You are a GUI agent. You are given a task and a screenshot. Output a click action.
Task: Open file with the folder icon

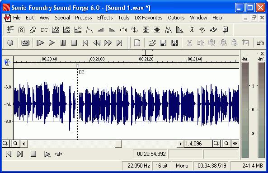tap(152, 43)
